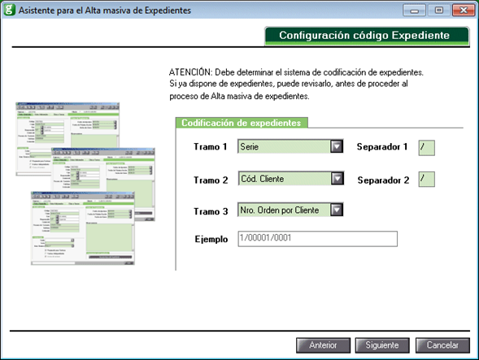Click the window title 'Asistente para el Alta masiva'

coord(105,11)
